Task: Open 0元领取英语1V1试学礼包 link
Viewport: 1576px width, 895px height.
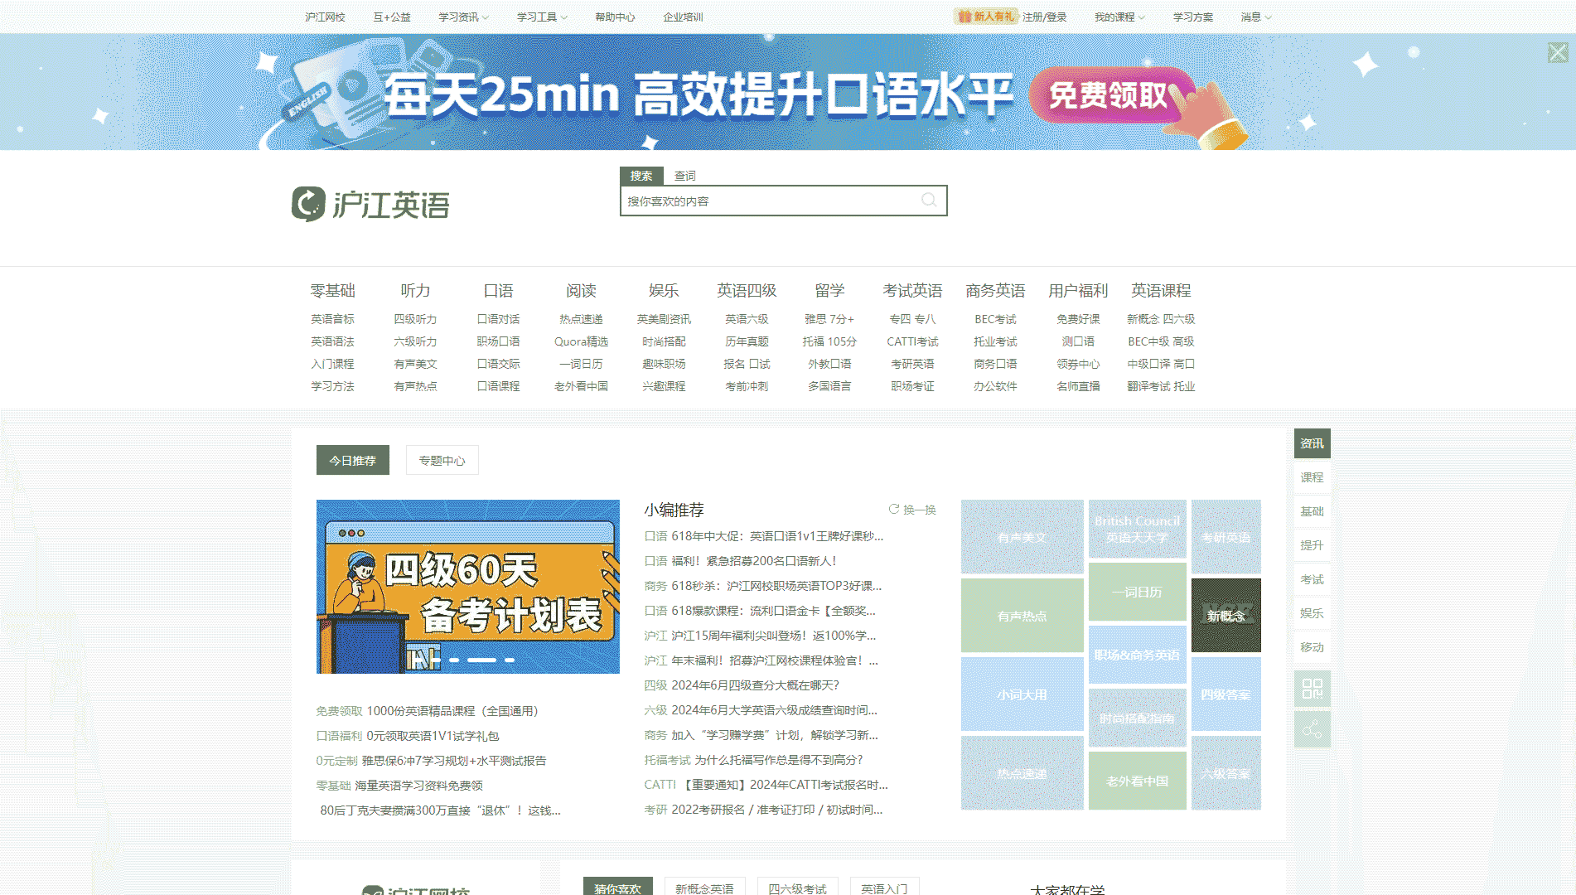Action: (x=433, y=736)
